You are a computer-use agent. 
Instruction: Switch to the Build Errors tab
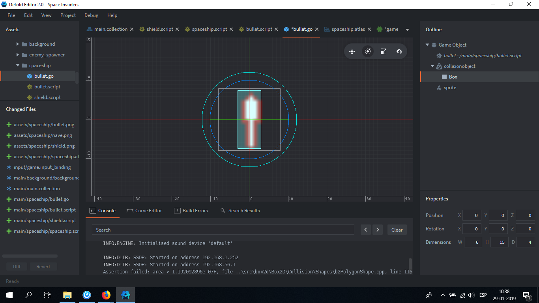[191, 211]
